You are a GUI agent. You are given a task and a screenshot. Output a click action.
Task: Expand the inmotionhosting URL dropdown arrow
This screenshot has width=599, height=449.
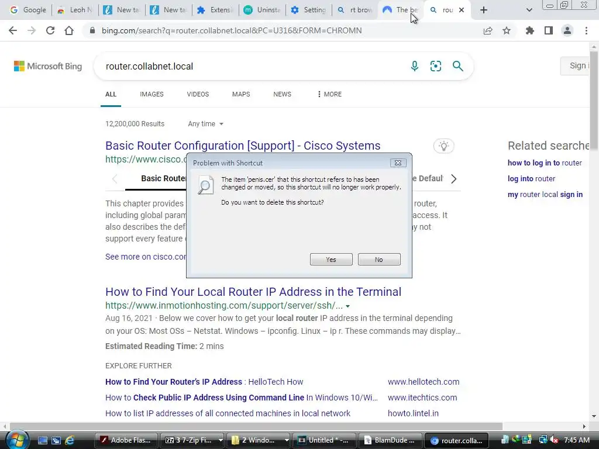(347, 306)
